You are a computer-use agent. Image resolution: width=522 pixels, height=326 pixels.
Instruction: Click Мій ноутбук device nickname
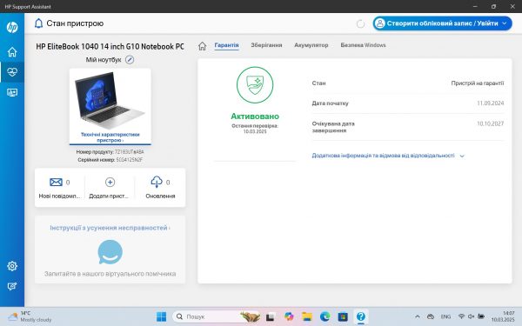[x=104, y=60]
